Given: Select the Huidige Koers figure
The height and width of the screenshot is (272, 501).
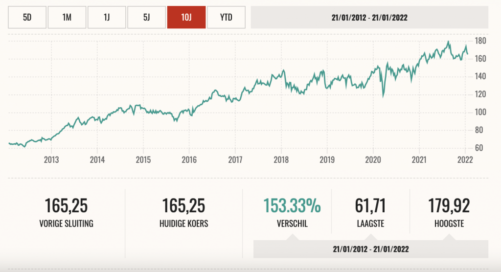Looking at the screenshot, I should point(183,206).
